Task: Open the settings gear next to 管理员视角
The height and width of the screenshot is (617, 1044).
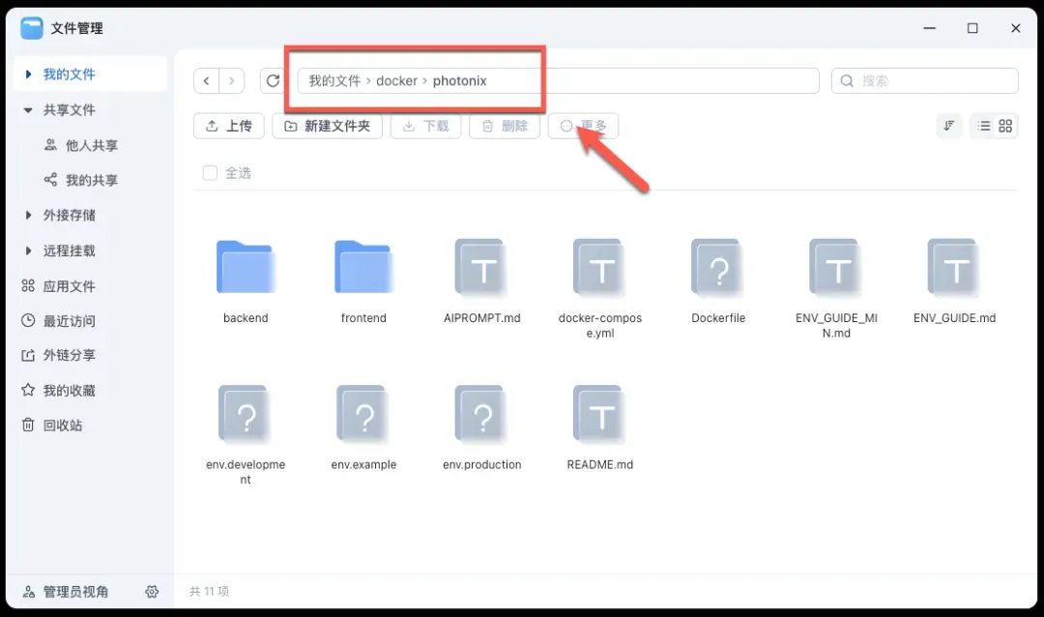Action: pos(152,592)
